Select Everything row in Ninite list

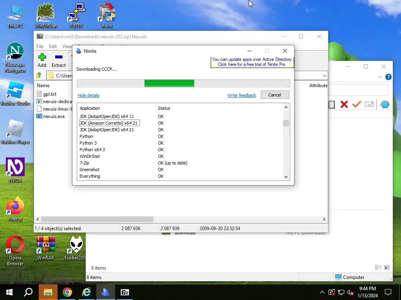(x=180, y=176)
